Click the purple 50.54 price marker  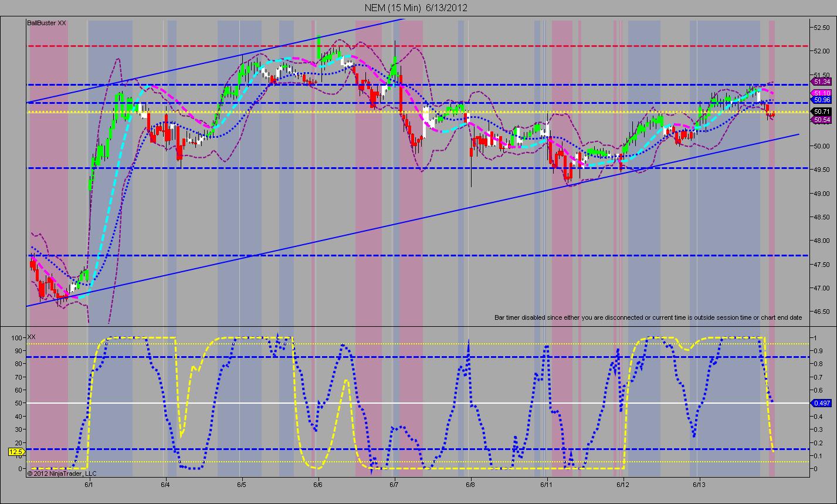[821, 120]
